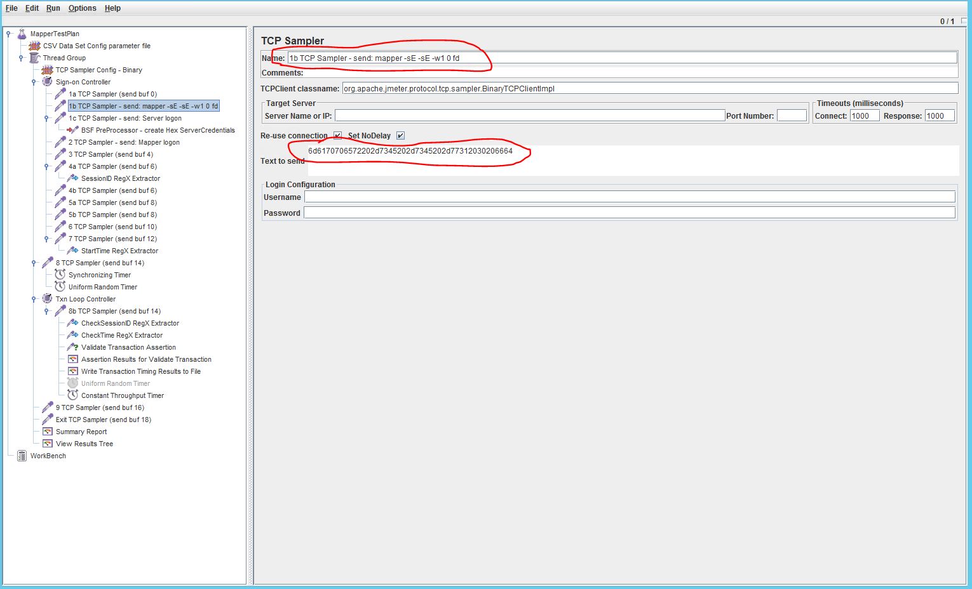
Task: Click the Summary Report icon
Action: [48, 432]
